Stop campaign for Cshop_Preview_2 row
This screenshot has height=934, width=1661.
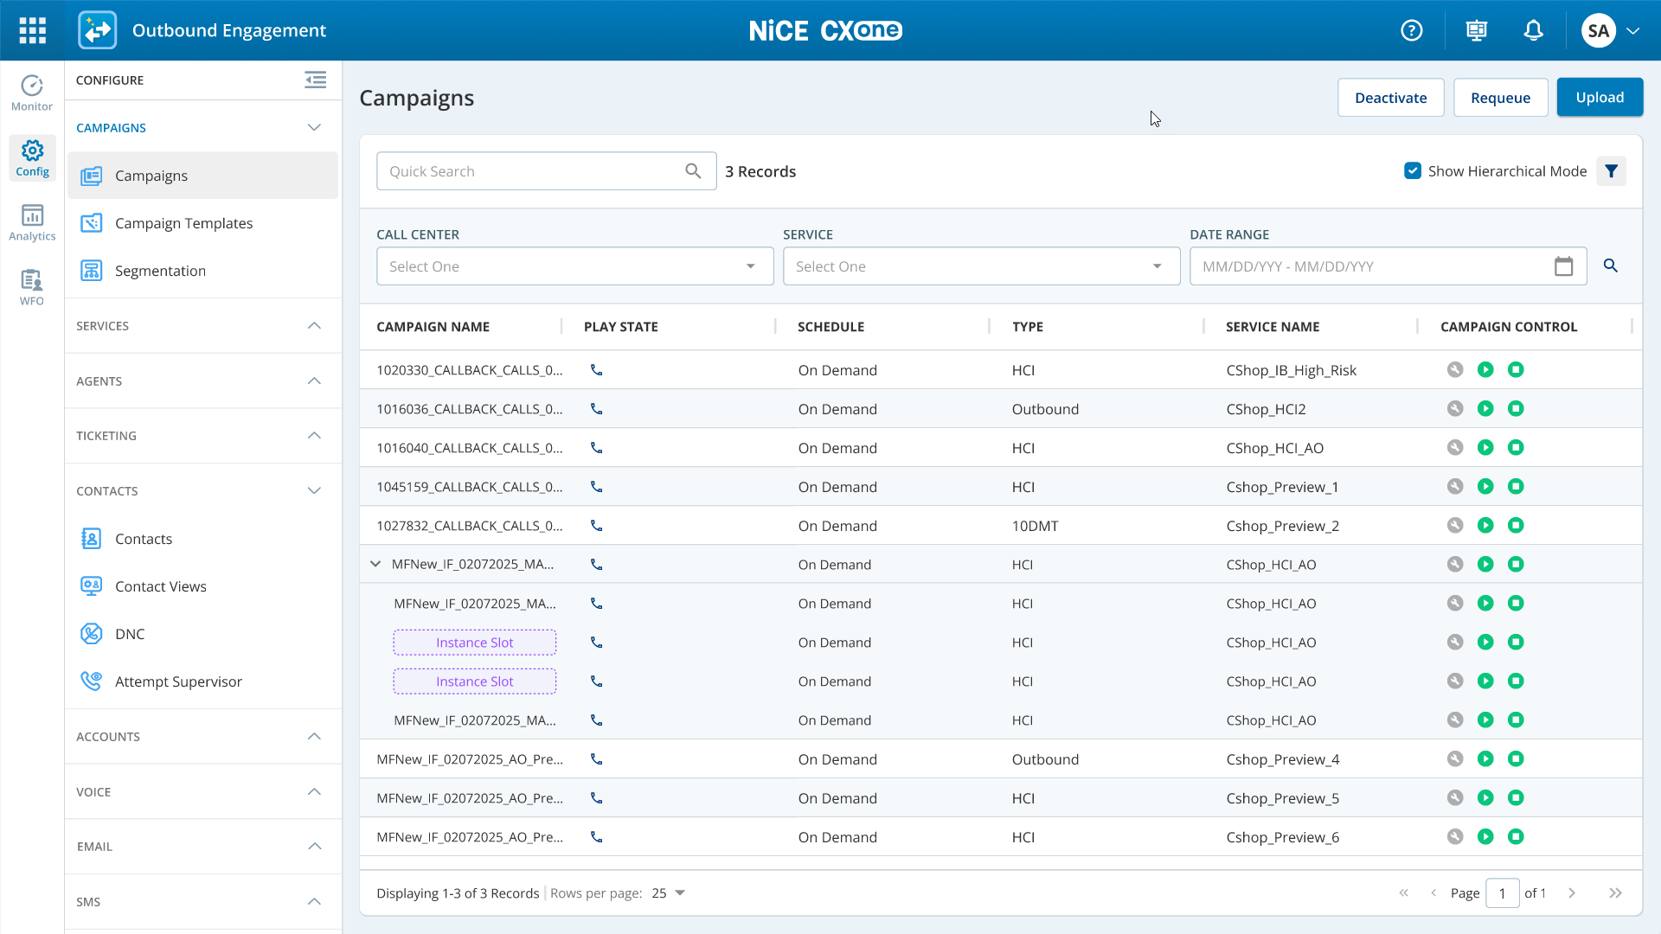[1516, 526]
